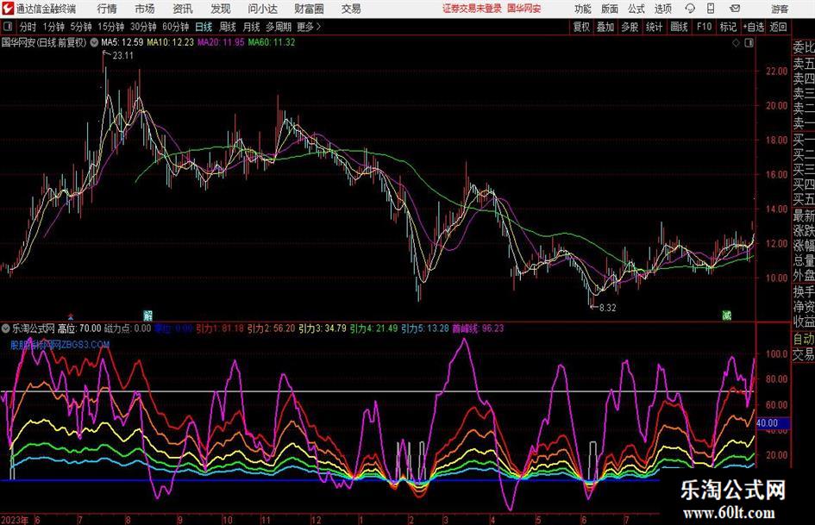Click the MA20: 11.95 legend value
The image size is (815, 525).
(221, 42)
